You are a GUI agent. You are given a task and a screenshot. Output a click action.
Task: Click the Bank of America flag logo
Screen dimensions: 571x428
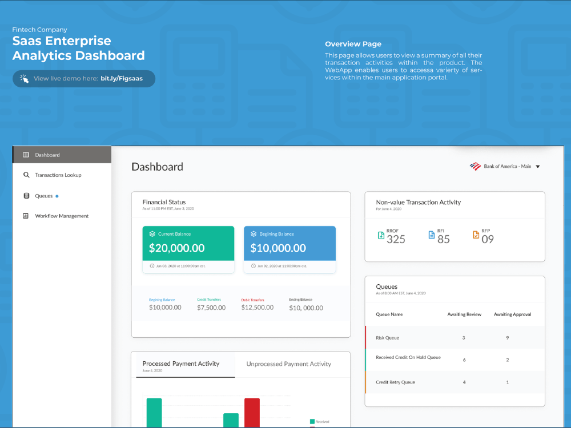coord(475,166)
